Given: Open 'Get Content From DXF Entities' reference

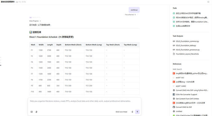Looking at the screenshot, I should point(187,99).
